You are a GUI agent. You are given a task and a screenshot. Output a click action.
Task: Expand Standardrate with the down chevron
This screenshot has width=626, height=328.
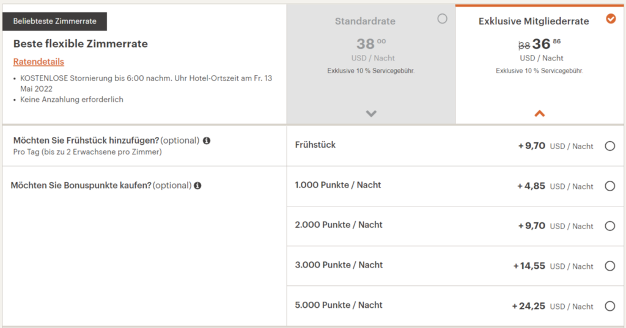[371, 113]
